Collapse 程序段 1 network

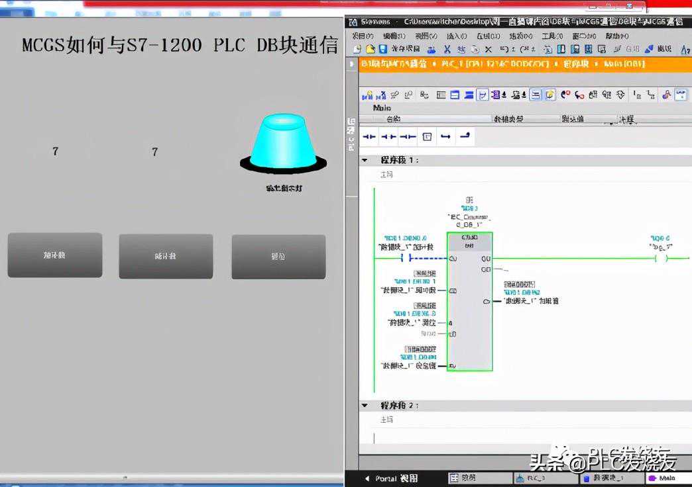click(365, 160)
